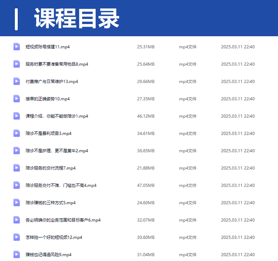
Task: Open file 短视频账号搭建11.mp4
Action: (48, 47)
